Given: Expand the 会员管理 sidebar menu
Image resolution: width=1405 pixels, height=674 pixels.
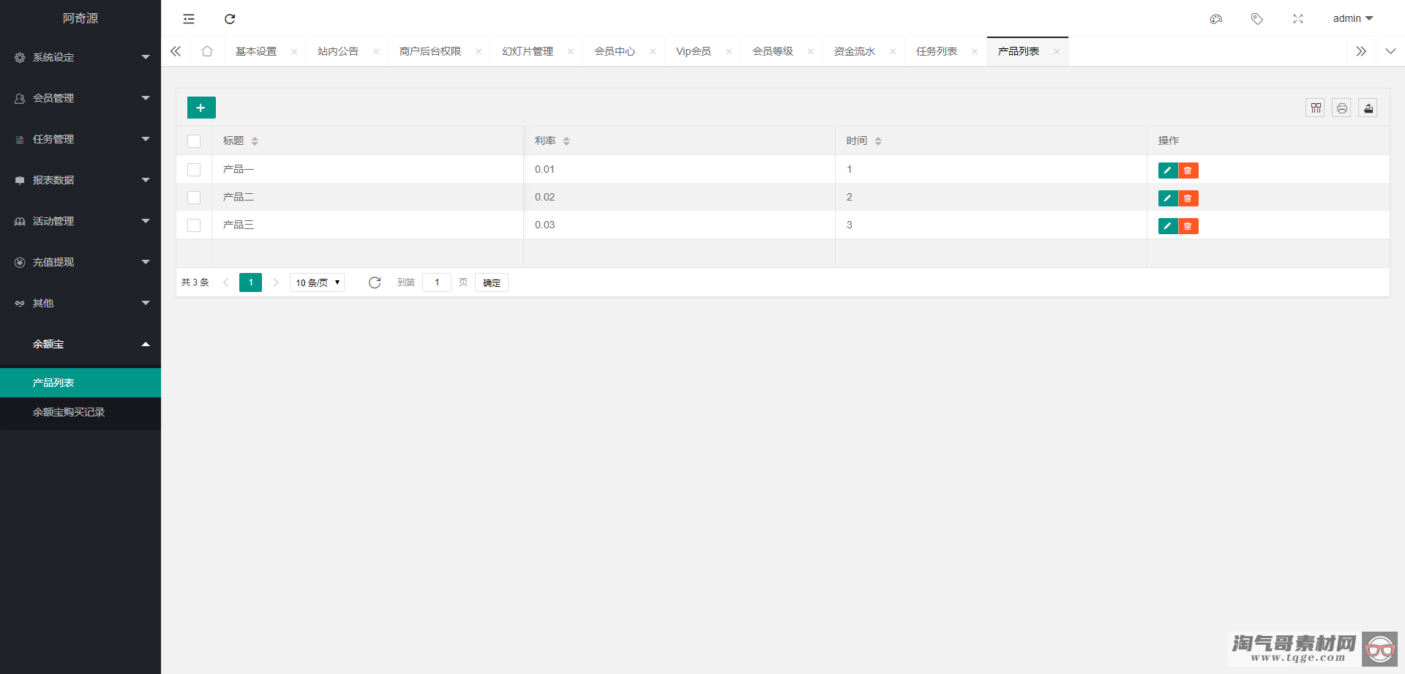Looking at the screenshot, I should (80, 98).
